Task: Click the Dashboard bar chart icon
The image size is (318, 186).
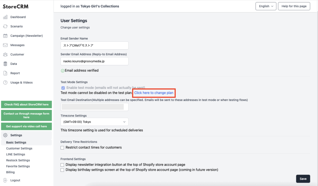Action: coord(5,17)
